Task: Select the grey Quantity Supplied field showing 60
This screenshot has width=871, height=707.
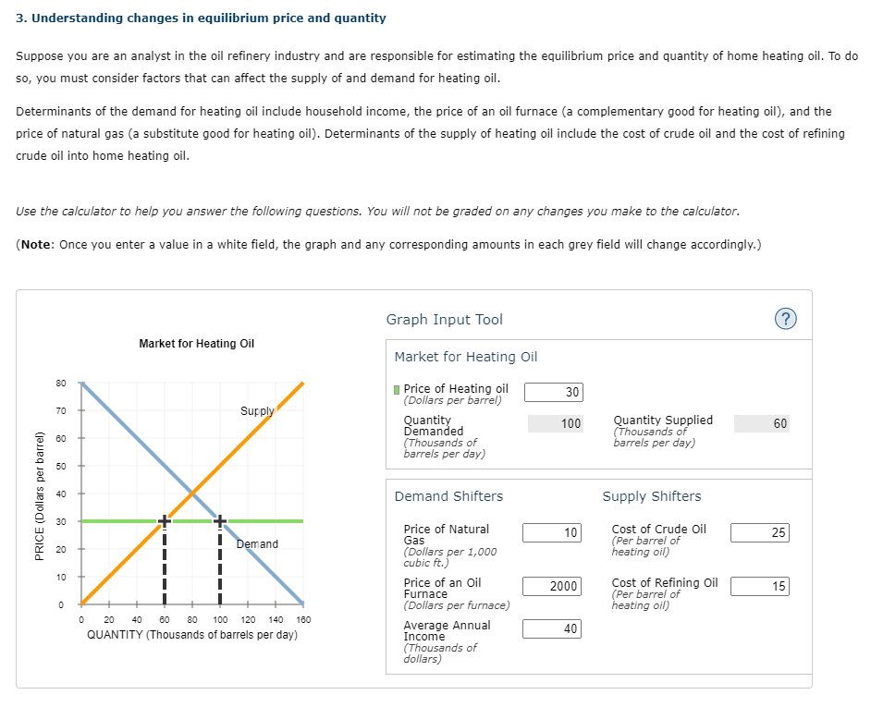Action: click(x=762, y=423)
